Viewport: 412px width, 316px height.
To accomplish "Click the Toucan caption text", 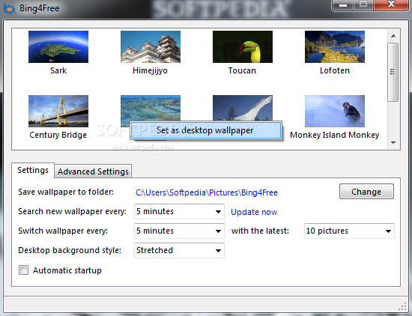I will (x=242, y=70).
